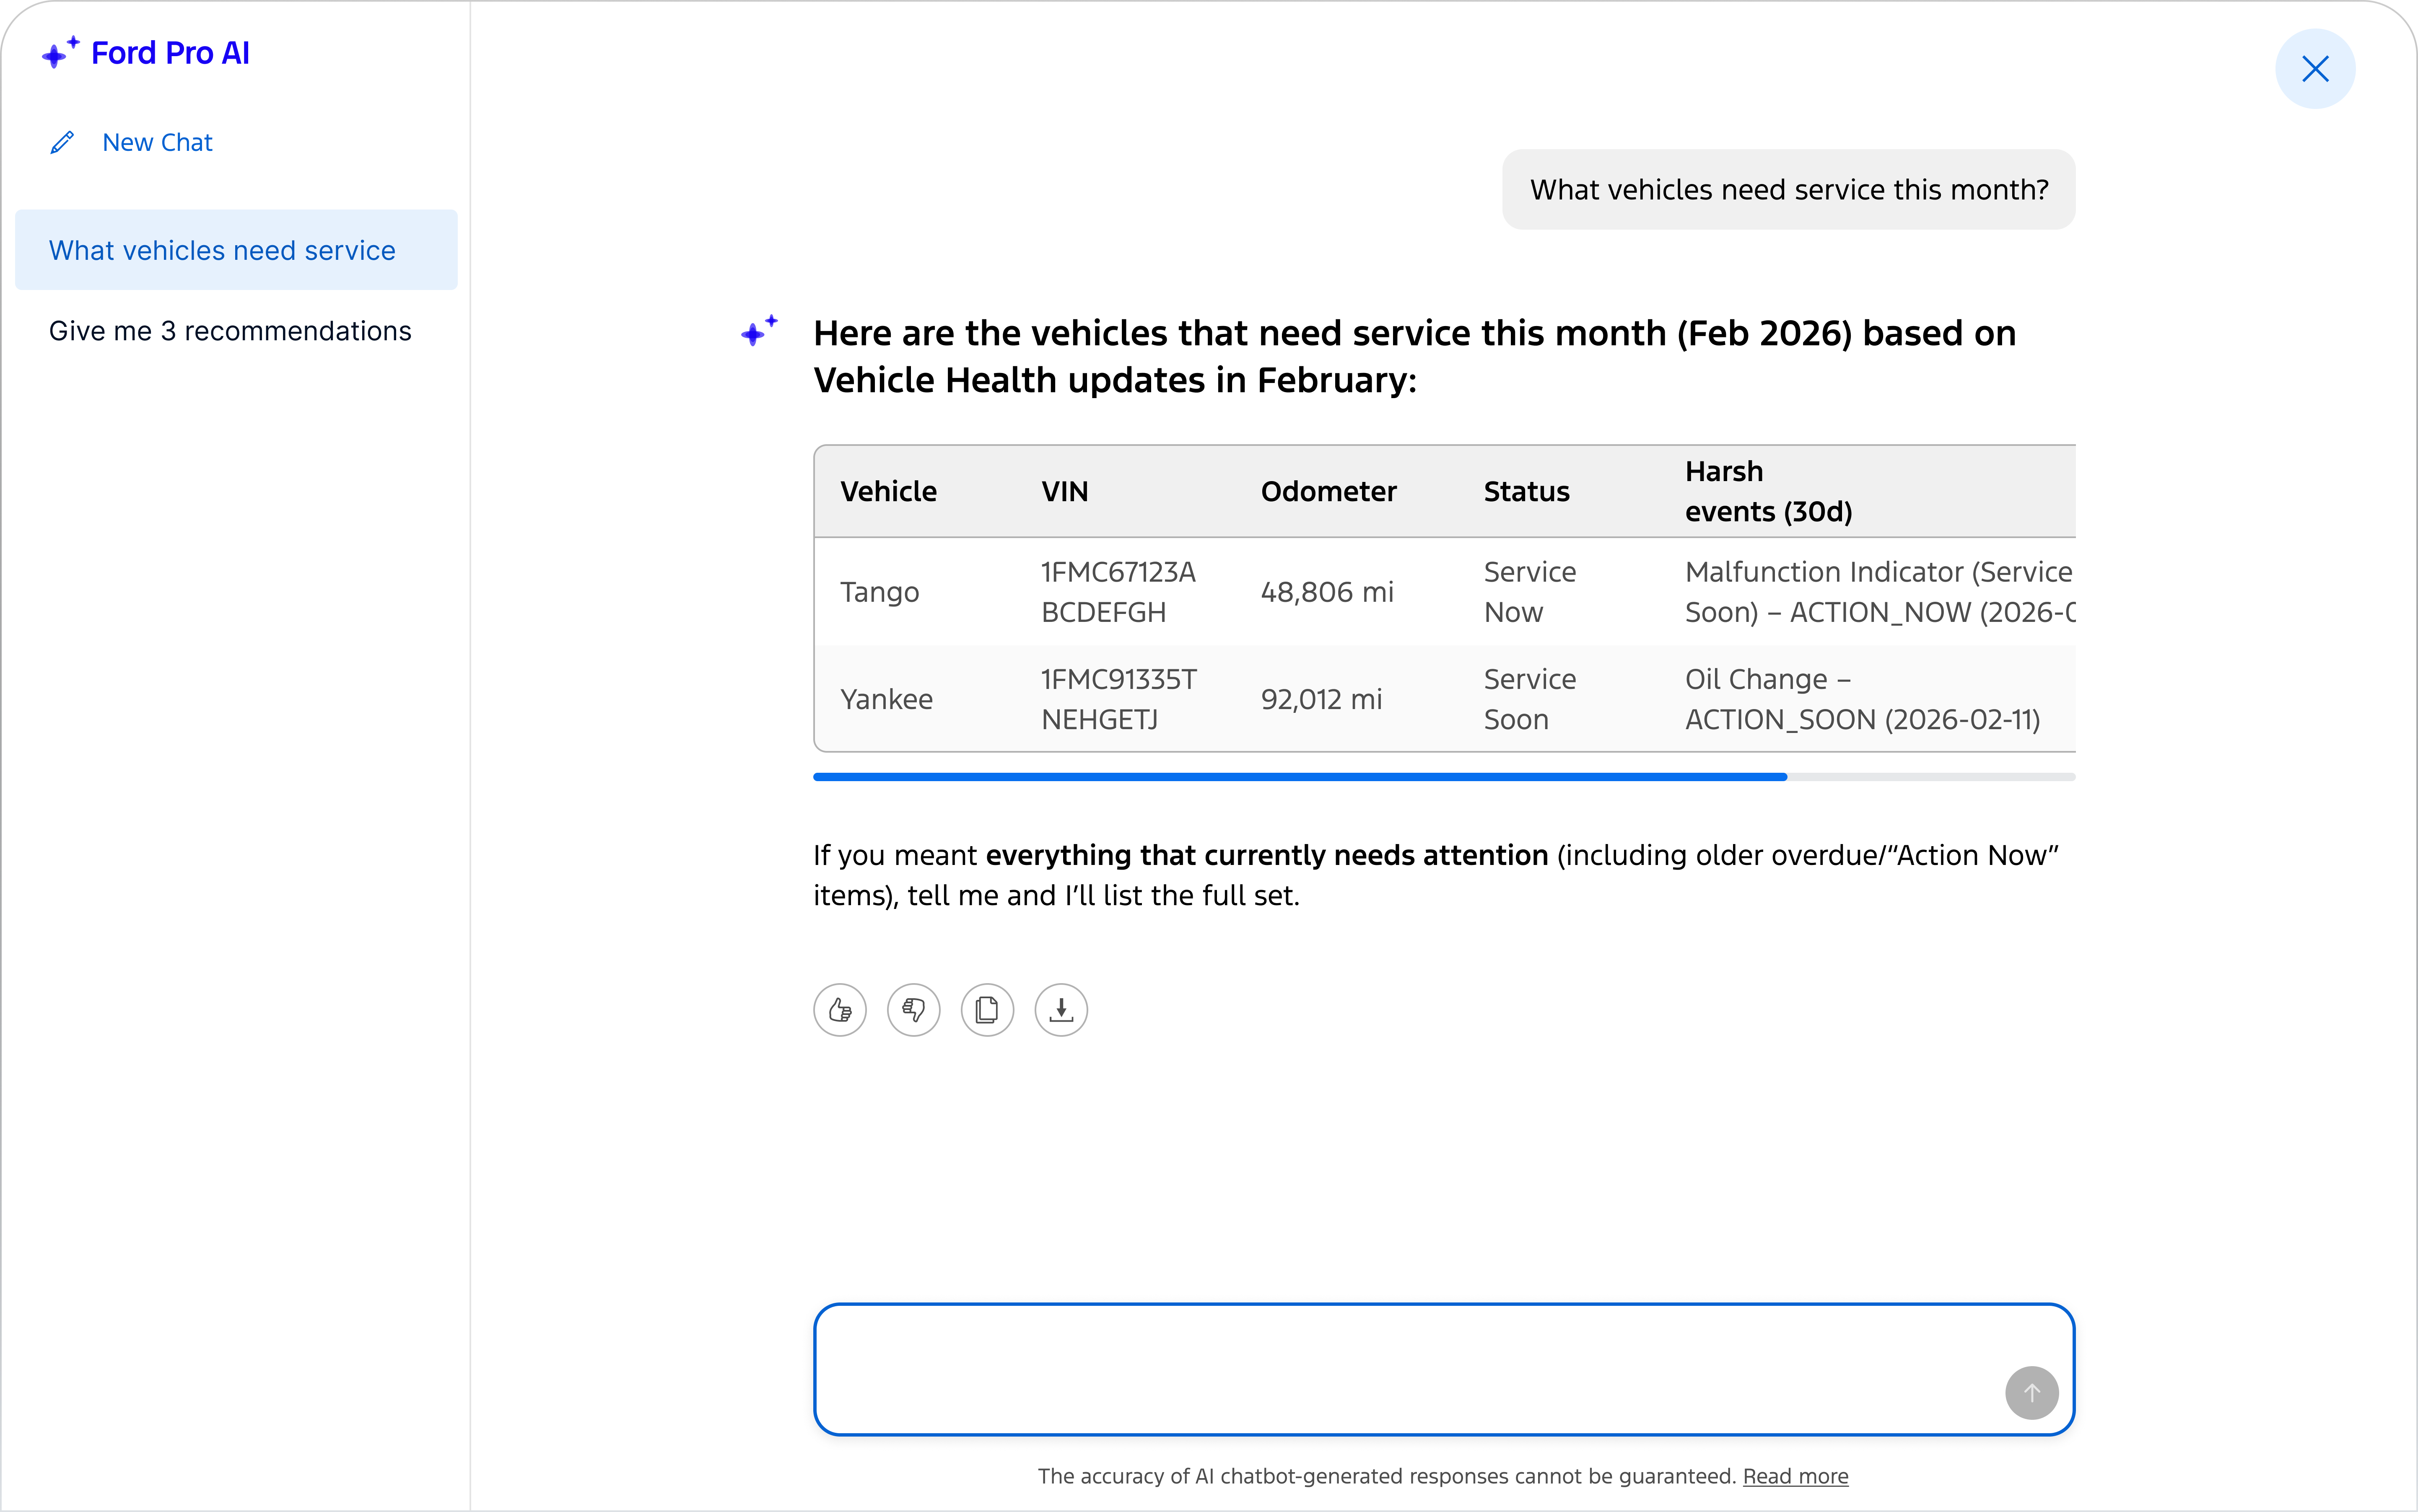Start a New Chat
The width and height of the screenshot is (2418, 1512).
[132, 143]
